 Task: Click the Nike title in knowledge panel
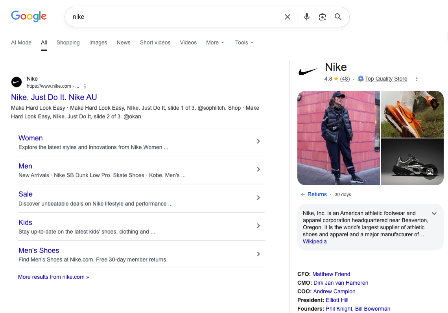(336, 67)
